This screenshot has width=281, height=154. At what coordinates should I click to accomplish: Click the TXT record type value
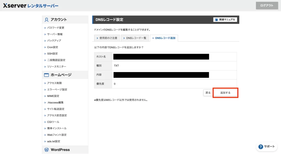tap(116, 66)
